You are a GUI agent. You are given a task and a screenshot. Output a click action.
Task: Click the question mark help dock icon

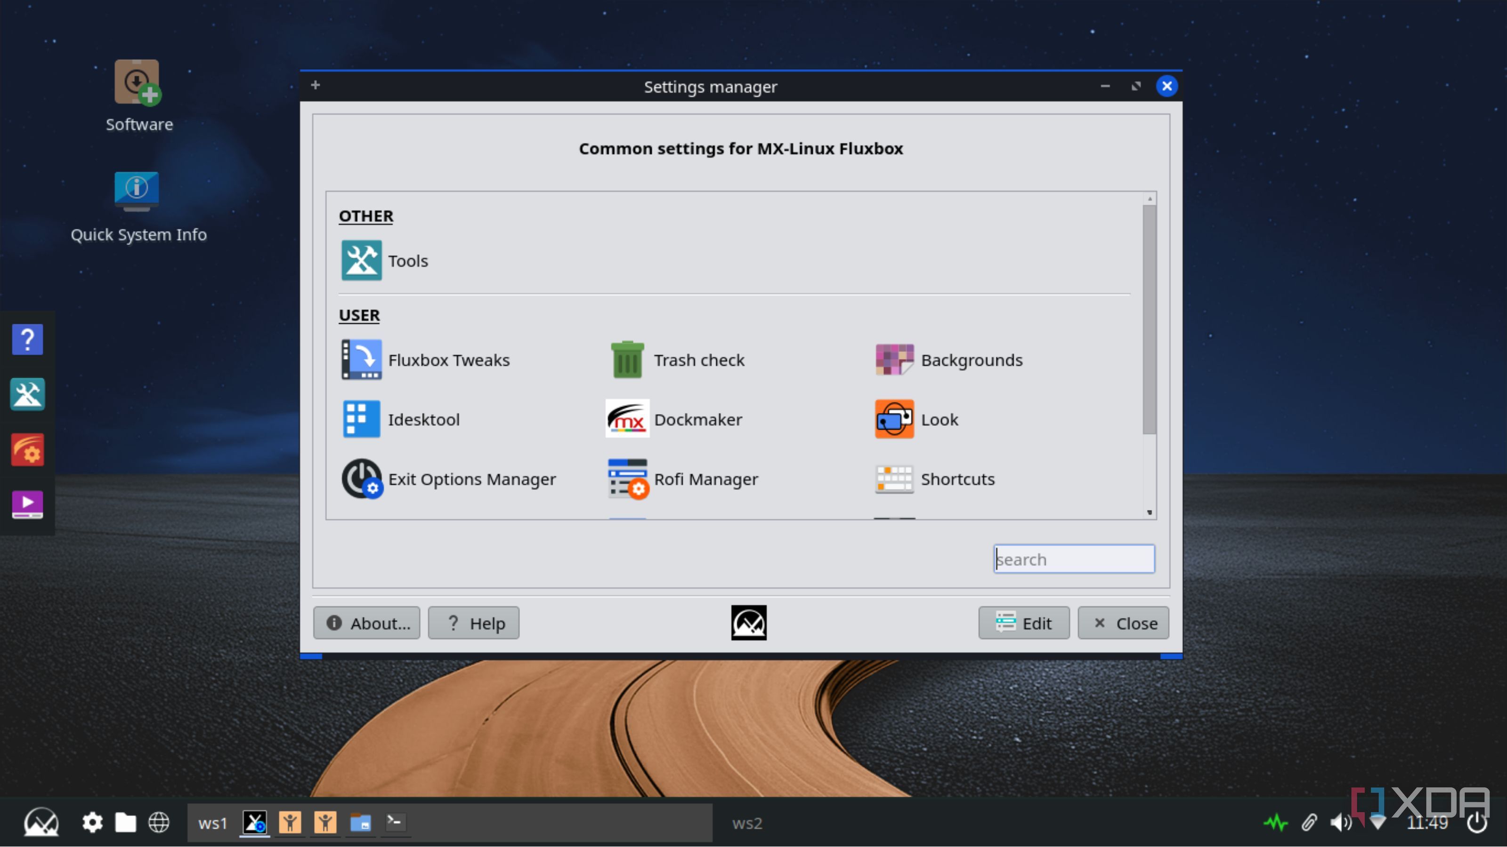click(x=27, y=340)
